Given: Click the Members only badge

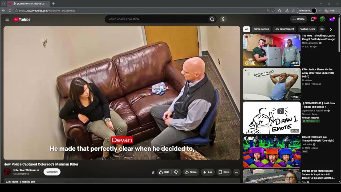Looking at the screenshot, I should click(311, 121).
